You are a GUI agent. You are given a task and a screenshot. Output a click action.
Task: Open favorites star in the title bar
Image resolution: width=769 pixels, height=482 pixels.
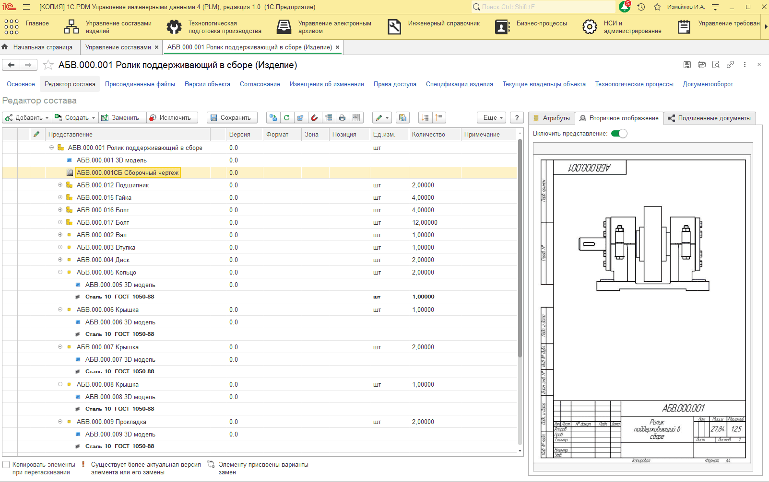click(x=657, y=7)
